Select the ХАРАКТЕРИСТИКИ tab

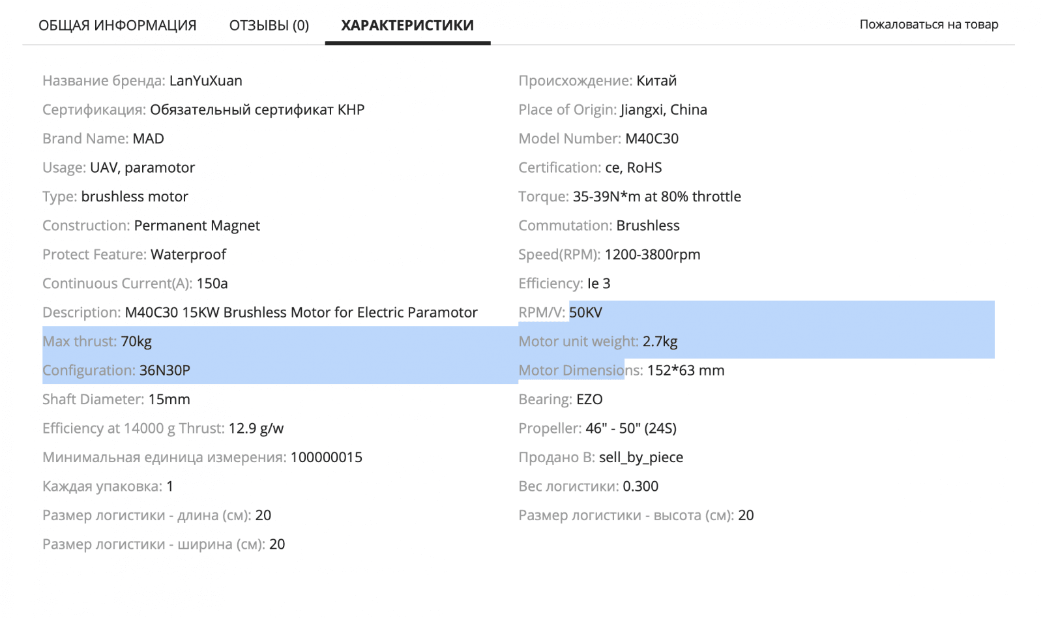pos(407,25)
